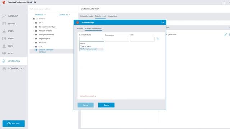The height and width of the screenshot is (129, 230).
Task: Select the Measures folder label
Action: click(42, 43)
